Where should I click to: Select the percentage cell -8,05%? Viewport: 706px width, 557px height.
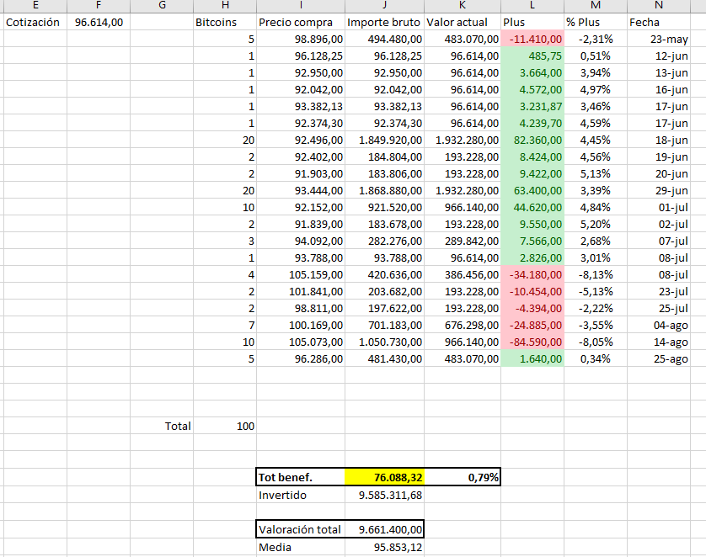coord(596,342)
